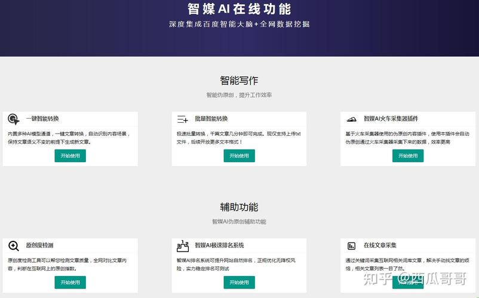Image resolution: width=479 pixels, height=298 pixels.
Task: Select the 原创度检测 card title
Action: 39,246
